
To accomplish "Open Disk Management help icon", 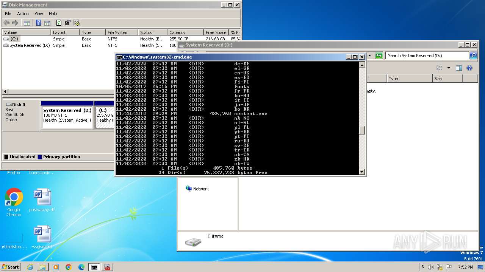I will 38,23.
